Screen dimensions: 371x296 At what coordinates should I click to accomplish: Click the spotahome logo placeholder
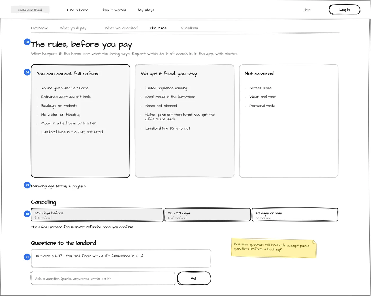pos(30,10)
